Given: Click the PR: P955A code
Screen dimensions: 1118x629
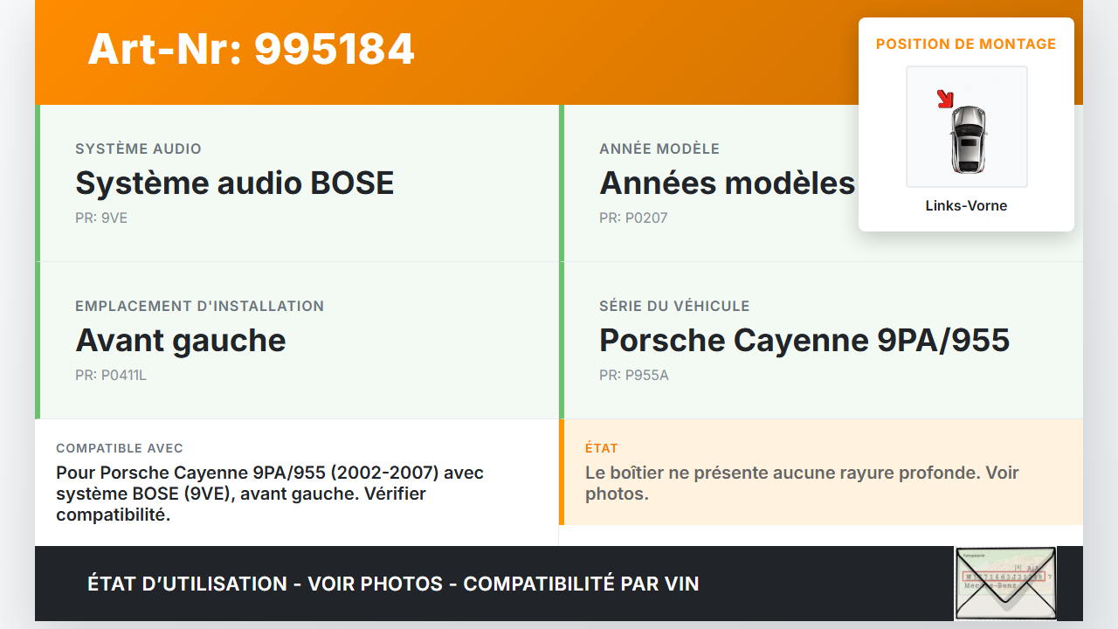Looking at the screenshot, I should tap(634, 376).
